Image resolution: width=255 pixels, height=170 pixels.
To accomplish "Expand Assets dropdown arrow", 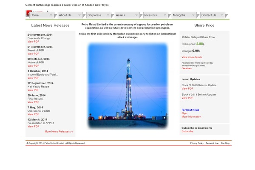I will pos(136,15).
